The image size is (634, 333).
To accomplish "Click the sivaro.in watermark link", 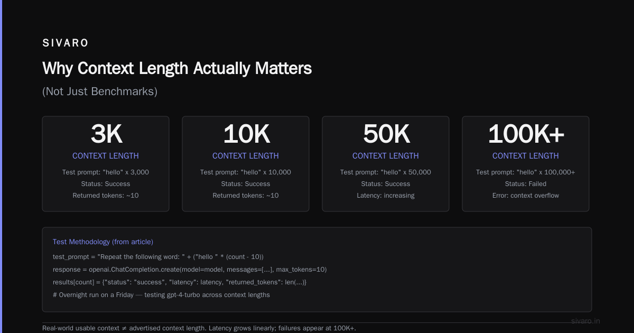I will point(585,321).
